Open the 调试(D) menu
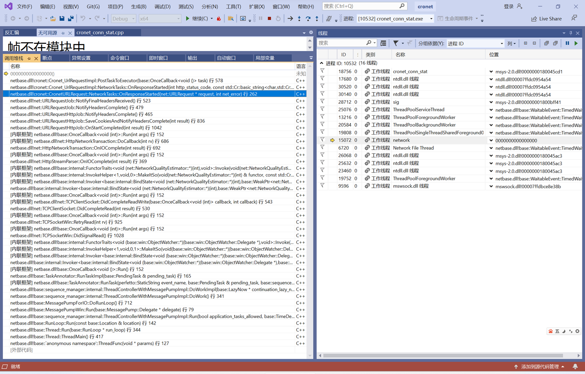This screenshot has height=374, width=585. click(162, 7)
